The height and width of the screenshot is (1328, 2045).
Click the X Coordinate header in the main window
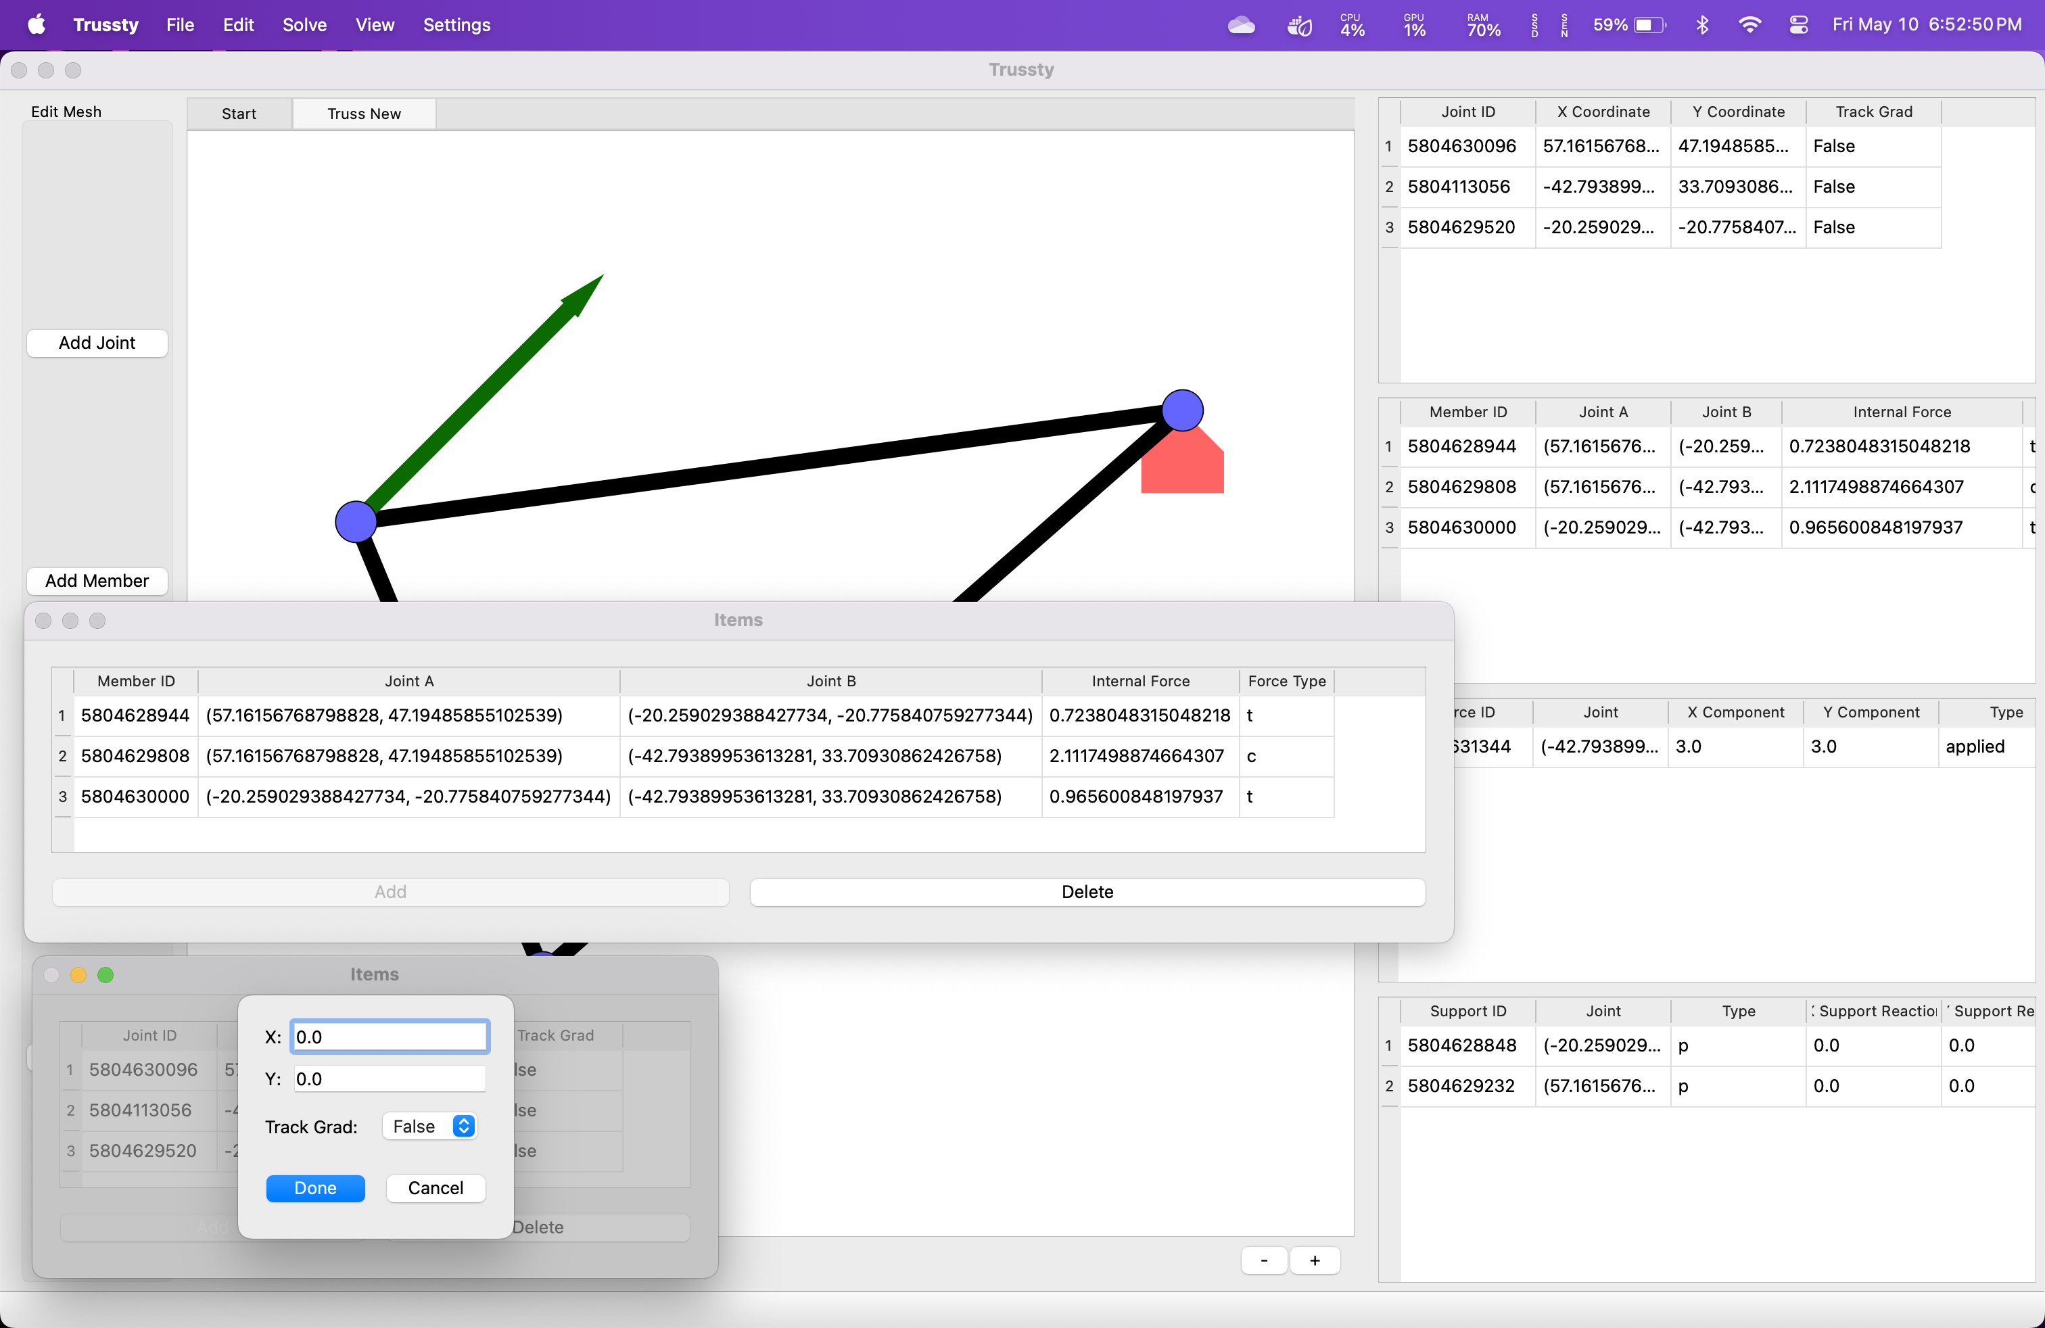click(x=1603, y=112)
